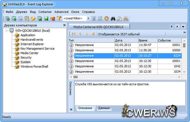Image resolution: width=190 pixels, height=122 pixels.
Task: Select the Media Center на WIN-QDC801IBKLK tab
Action: click(x=99, y=27)
